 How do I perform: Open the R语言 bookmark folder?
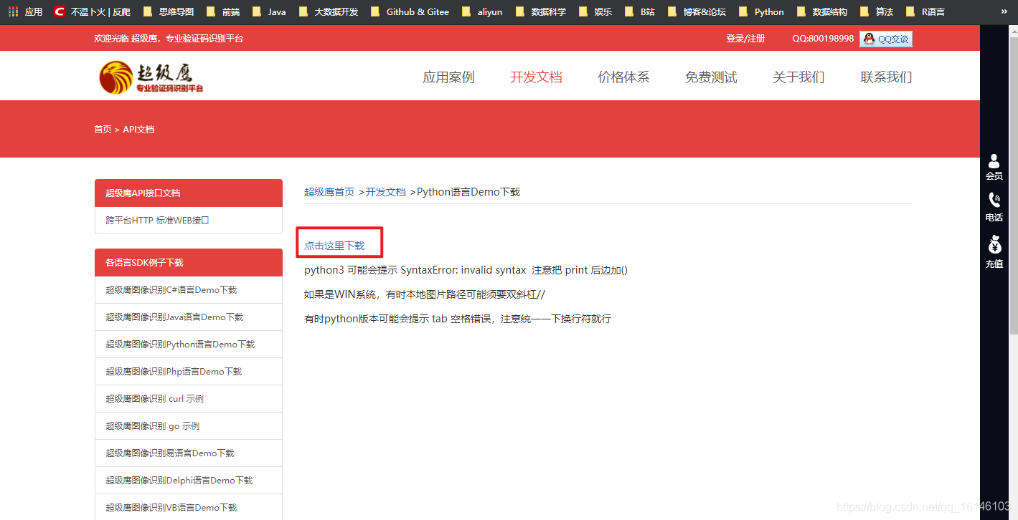925,11
